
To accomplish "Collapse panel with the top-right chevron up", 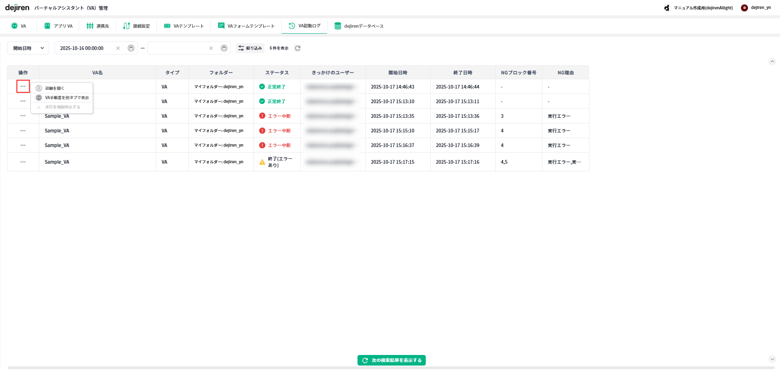I will [772, 62].
